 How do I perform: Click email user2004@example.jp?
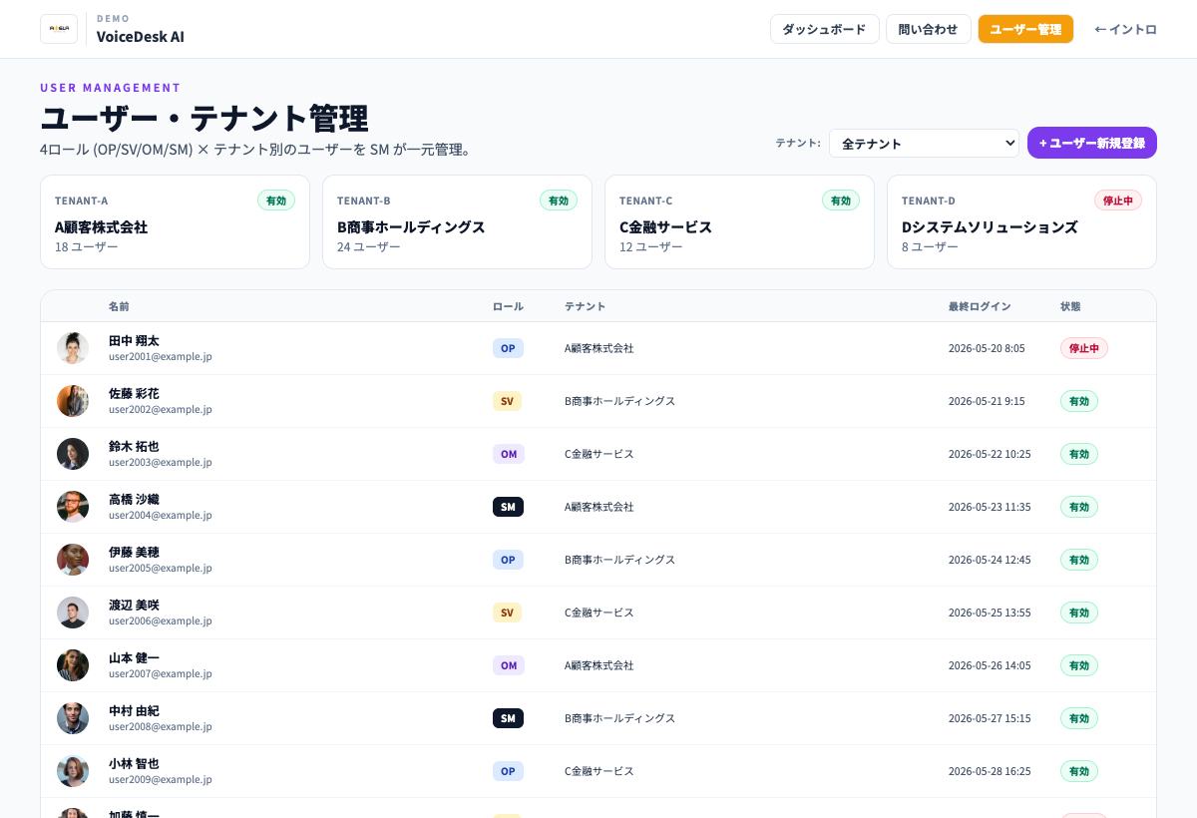tap(160, 515)
